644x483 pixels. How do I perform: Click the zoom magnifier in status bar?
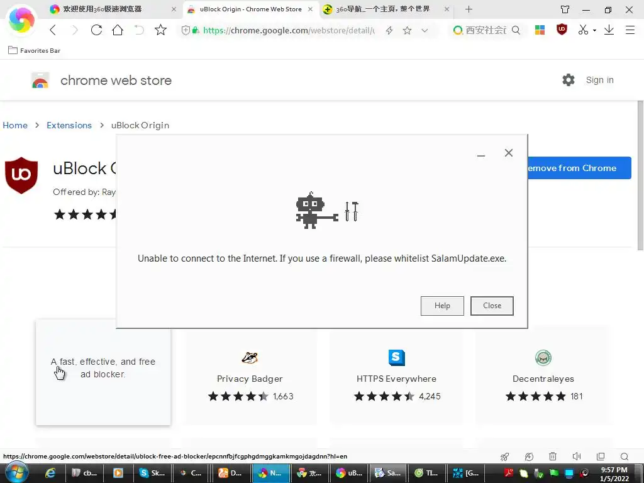(x=625, y=457)
